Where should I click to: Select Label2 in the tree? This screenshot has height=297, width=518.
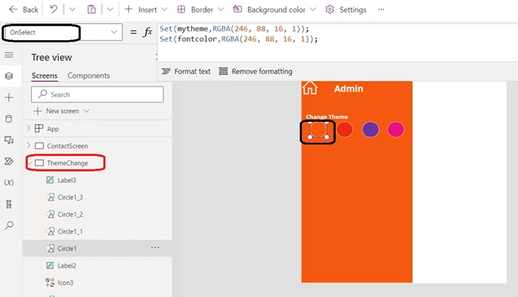(67, 265)
